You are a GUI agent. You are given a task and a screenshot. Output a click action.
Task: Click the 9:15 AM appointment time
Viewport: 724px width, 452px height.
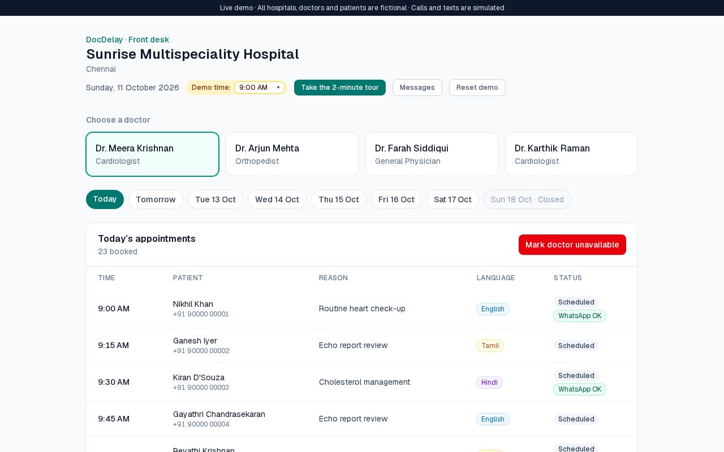pos(113,345)
